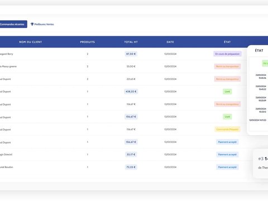Image resolution: width=268 pixels, height=201 pixels.
Task: Select the En cours de préparation status badge
Action: [227, 54]
